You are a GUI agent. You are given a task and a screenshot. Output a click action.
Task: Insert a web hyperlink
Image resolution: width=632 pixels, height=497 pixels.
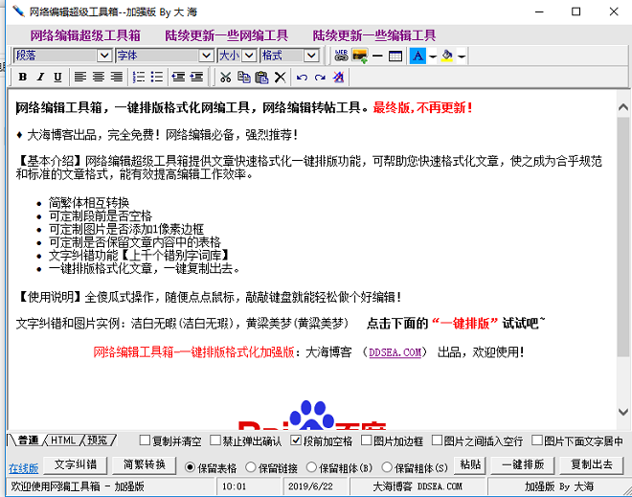coord(341,56)
